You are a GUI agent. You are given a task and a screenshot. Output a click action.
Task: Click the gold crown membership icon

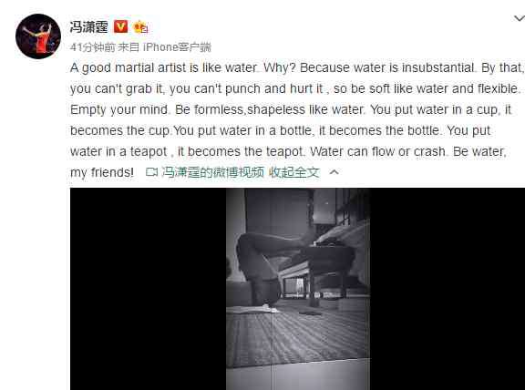tap(140, 26)
